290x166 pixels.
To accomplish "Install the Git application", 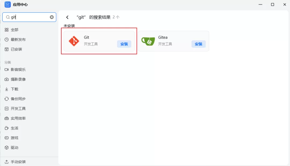I will [124, 44].
